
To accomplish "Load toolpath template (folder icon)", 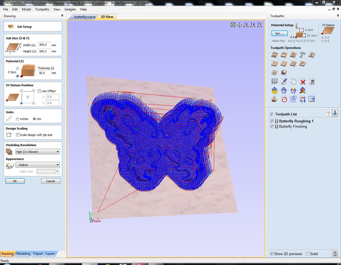I will click(274, 90).
